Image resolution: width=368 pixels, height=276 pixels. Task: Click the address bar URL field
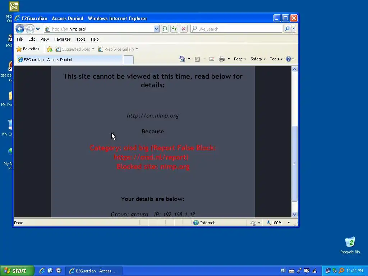98,29
